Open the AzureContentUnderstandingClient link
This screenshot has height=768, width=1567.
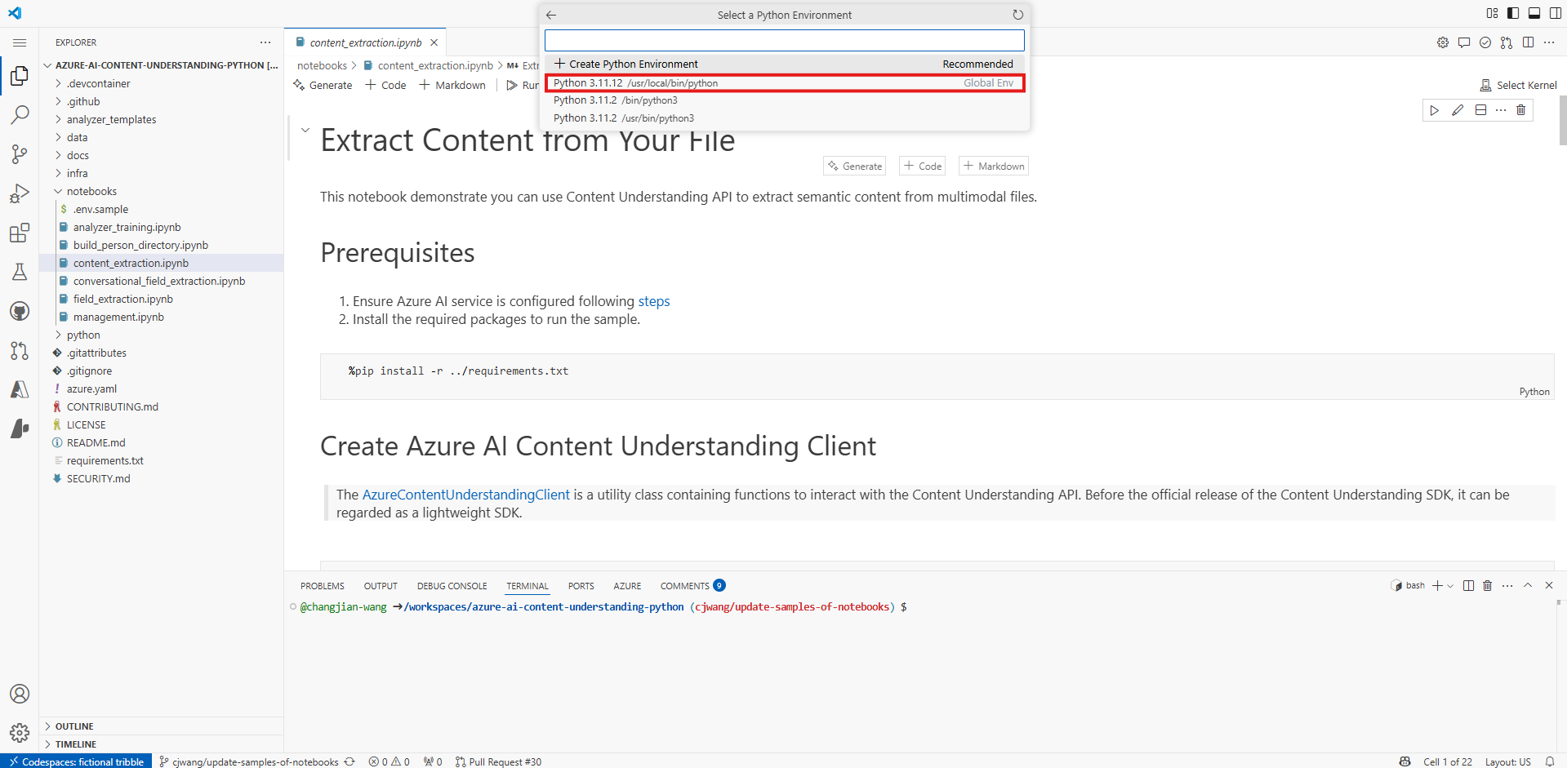click(x=465, y=495)
